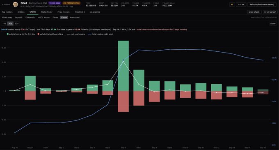Click 'exits have outnumbered new buyers' warning

(162, 30)
